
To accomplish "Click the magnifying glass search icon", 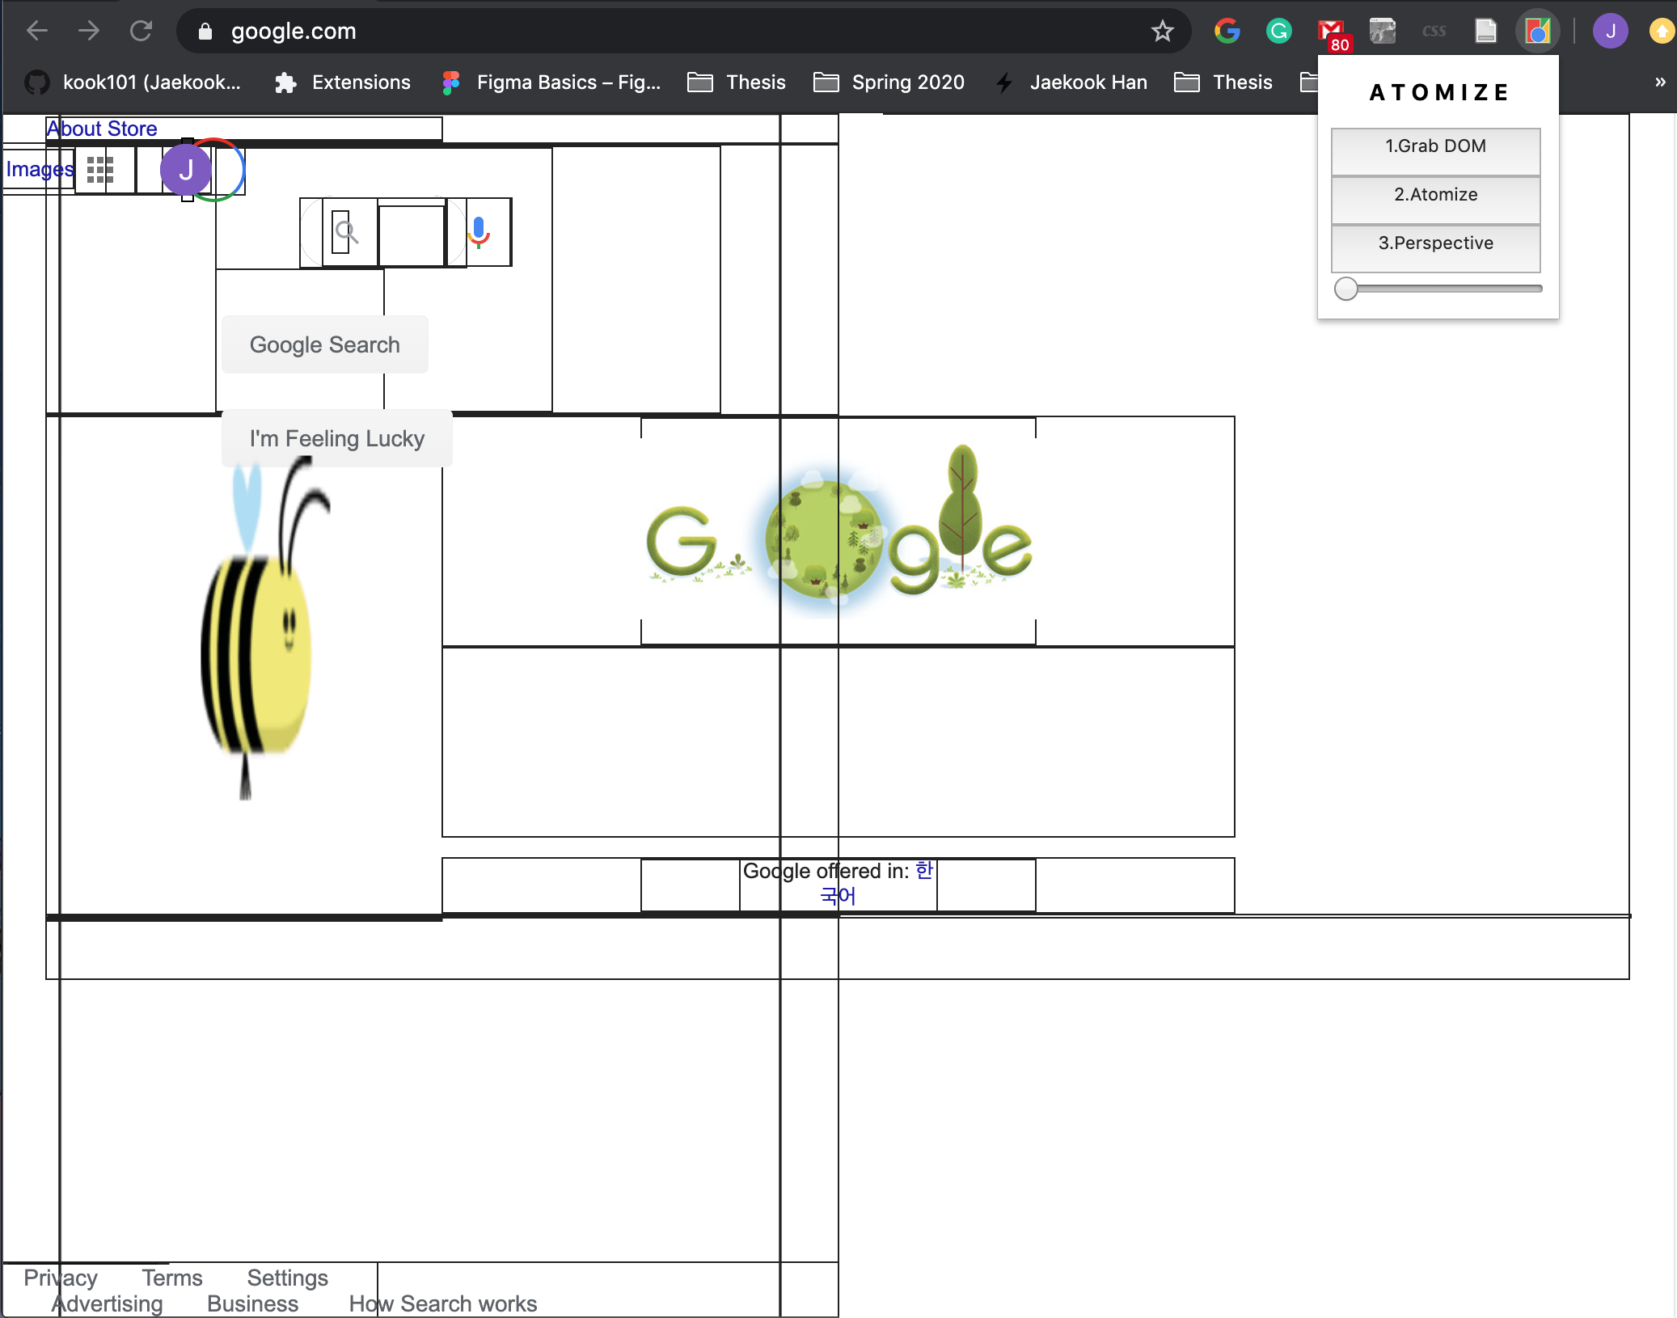I will tap(346, 232).
